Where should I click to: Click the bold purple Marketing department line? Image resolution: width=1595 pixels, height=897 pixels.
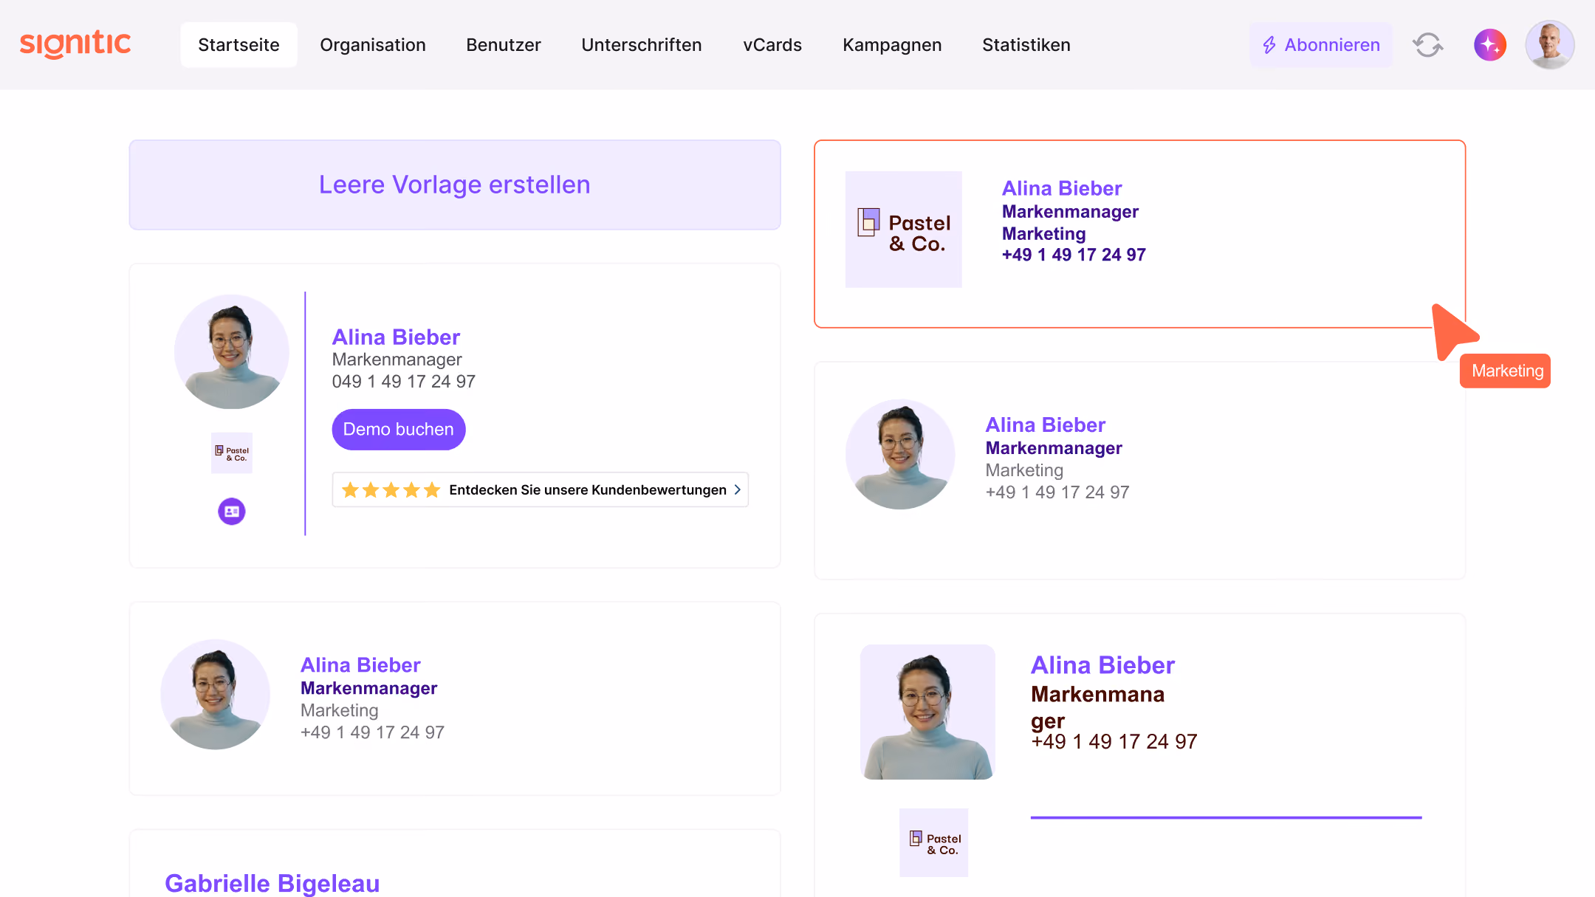pyautogui.click(x=1044, y=234)
